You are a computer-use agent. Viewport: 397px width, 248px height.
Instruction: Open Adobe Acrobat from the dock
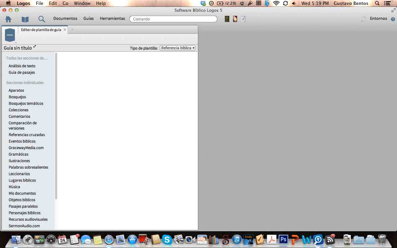[x=272, y=239]
